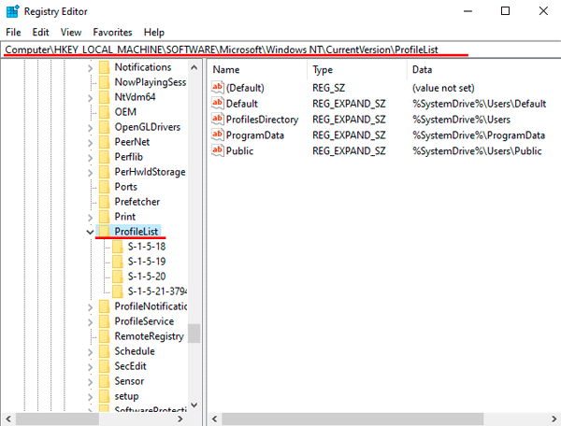This screenshot has height=426, width=561.
Task: Select the OEM folder icon
Action: pos(104,112)
